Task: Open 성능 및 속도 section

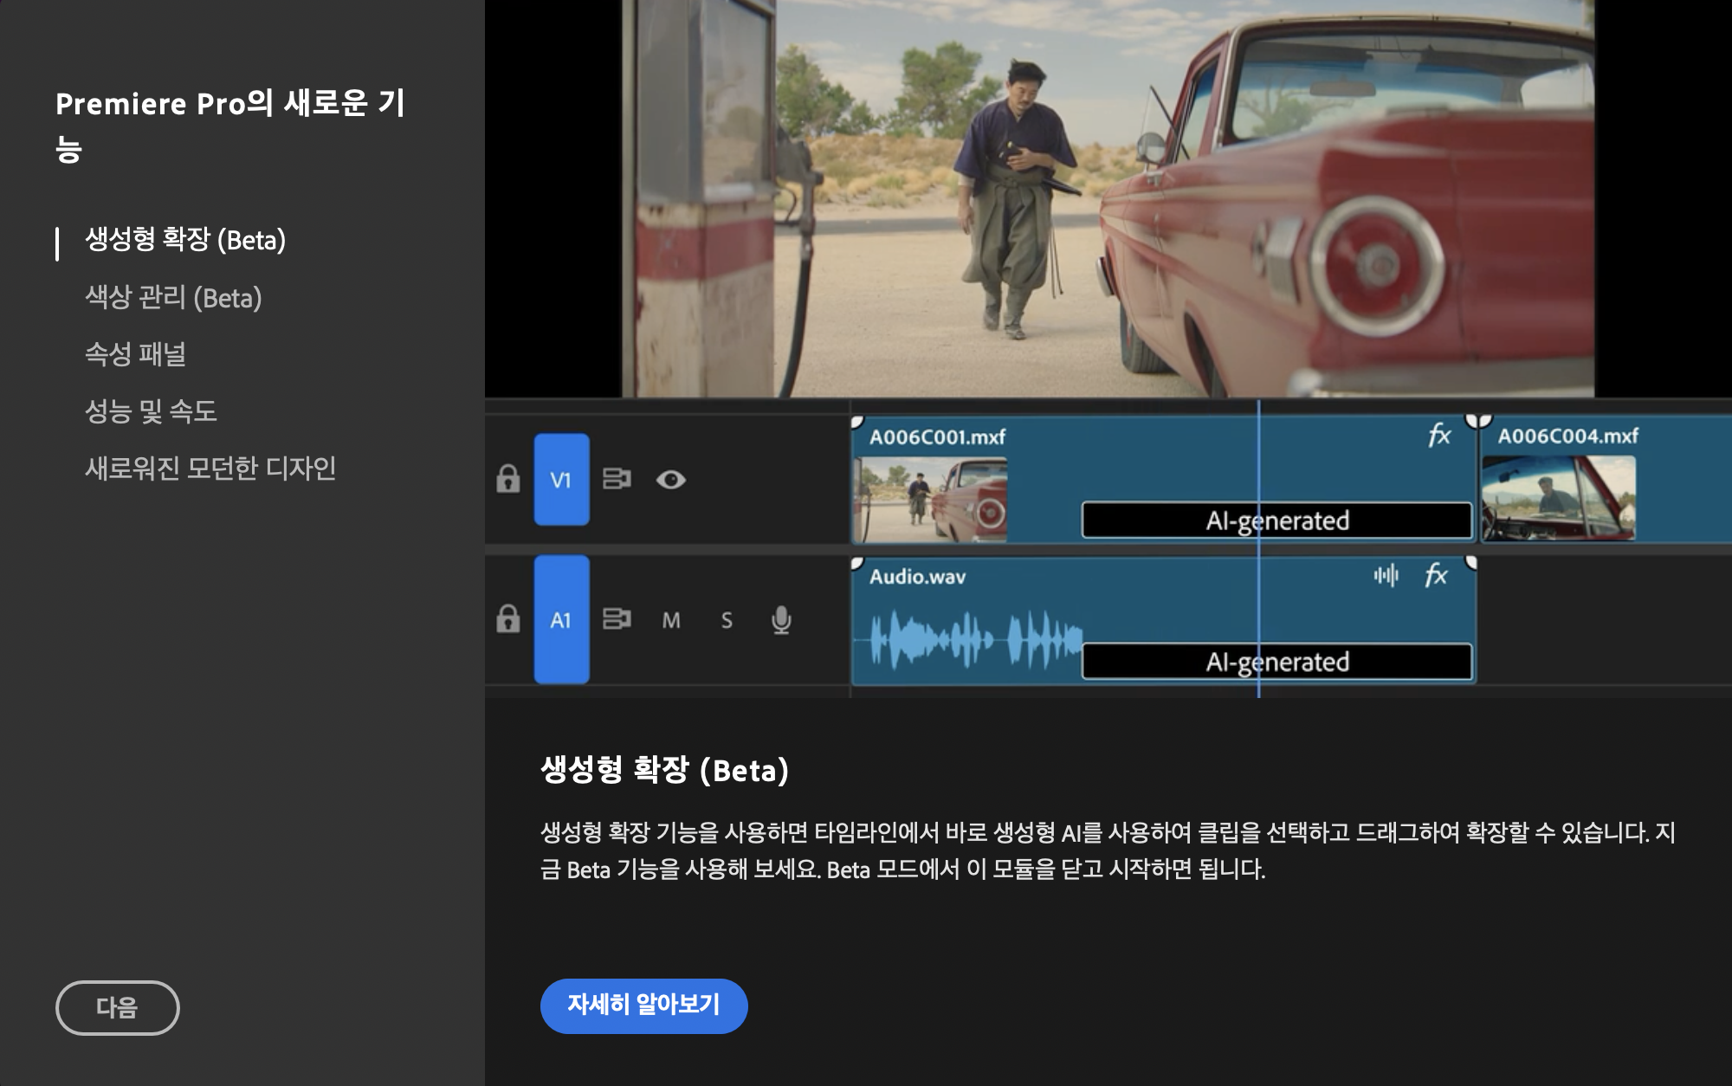Action: point(151,411)
